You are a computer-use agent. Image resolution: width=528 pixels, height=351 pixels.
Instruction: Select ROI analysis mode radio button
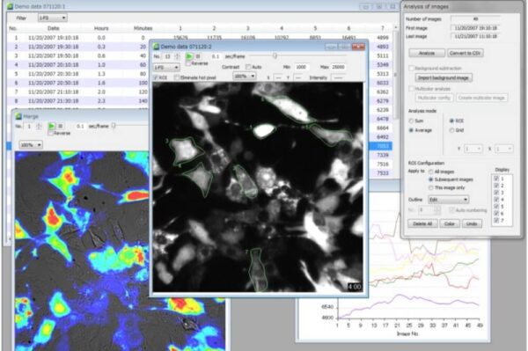coord(451,121)
